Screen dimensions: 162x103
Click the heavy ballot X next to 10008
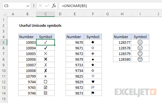[x=46, y=71]
